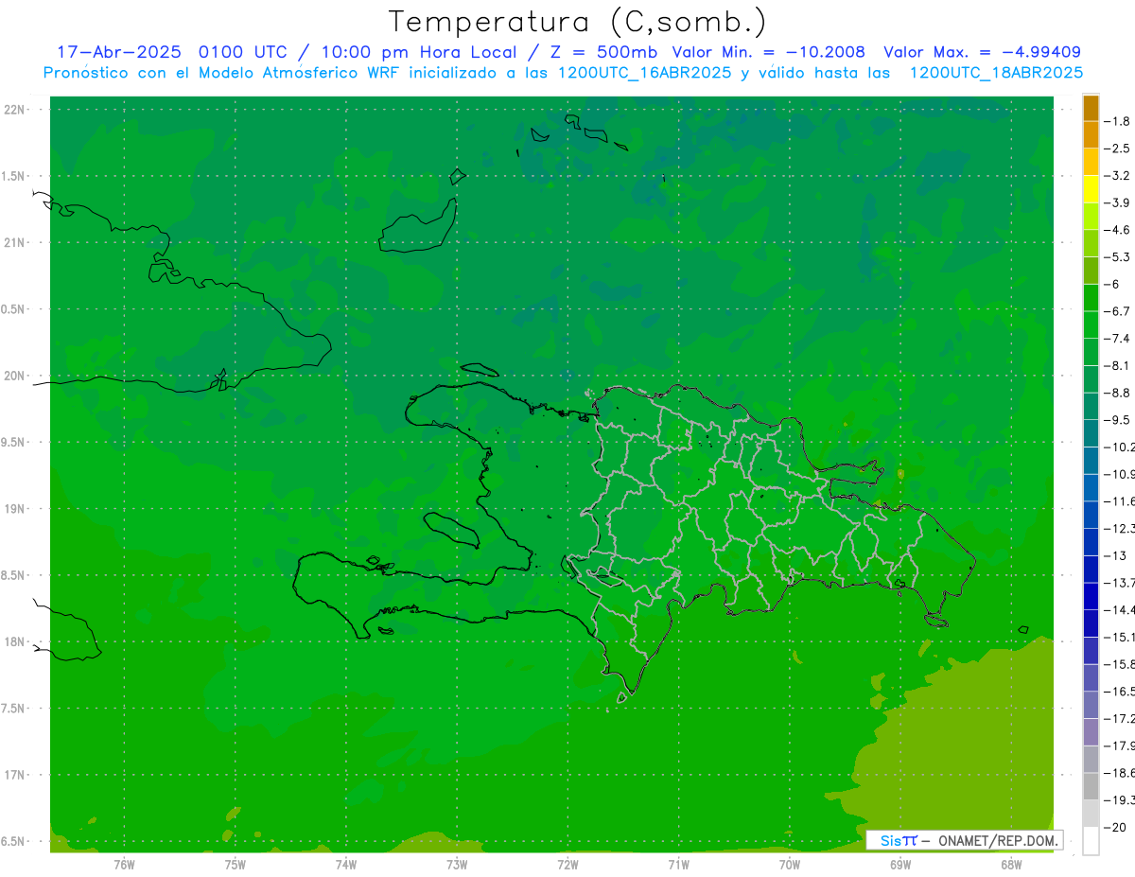The width and height of the screenshot is (1135, 877).
Task: Click the "17N" latitude label
Action: [x=15, y=775]
